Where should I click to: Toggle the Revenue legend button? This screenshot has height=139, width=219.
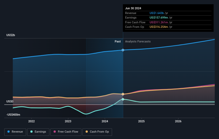(x=15, y=132)
